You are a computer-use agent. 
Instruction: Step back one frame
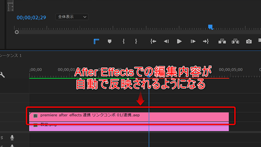(x=166, y=41)
